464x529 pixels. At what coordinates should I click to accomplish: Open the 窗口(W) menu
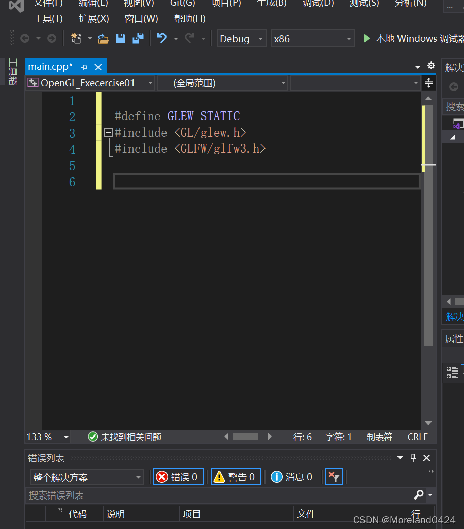[142, 19]
